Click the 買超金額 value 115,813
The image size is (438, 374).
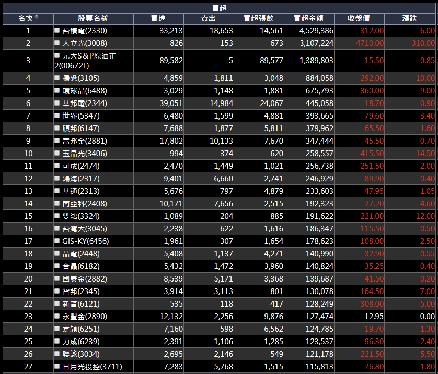[x=319, y=367]
